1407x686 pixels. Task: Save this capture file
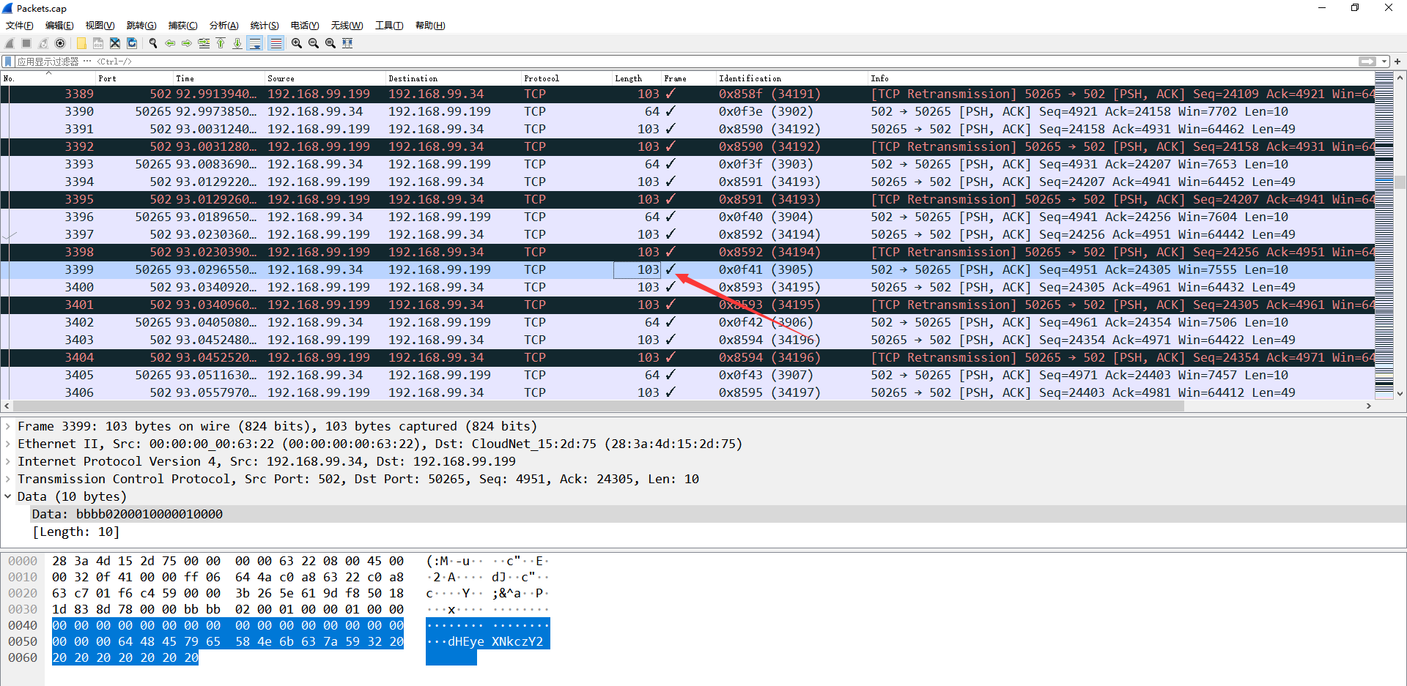98,43
